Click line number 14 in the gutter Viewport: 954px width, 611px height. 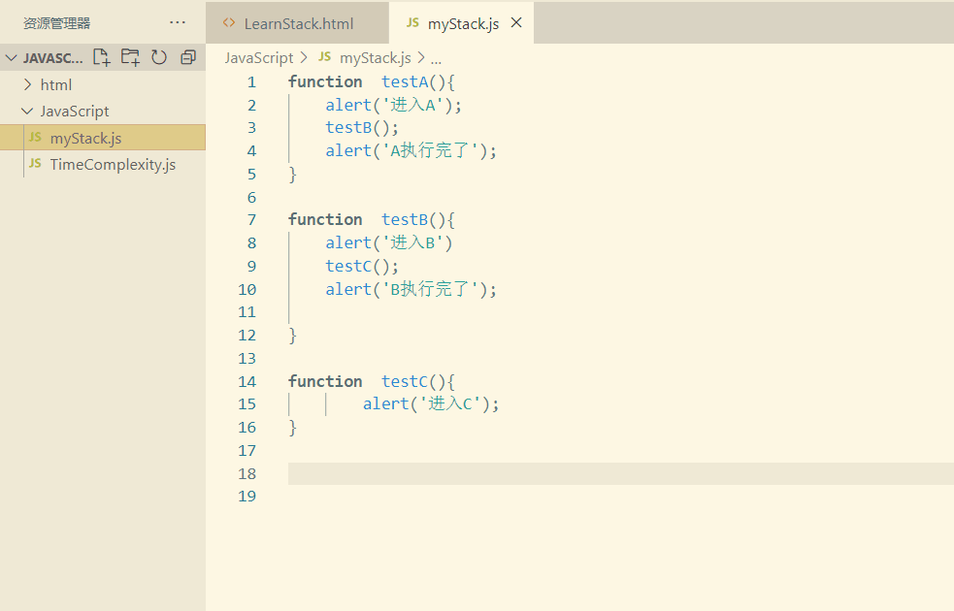pos(247,382)
